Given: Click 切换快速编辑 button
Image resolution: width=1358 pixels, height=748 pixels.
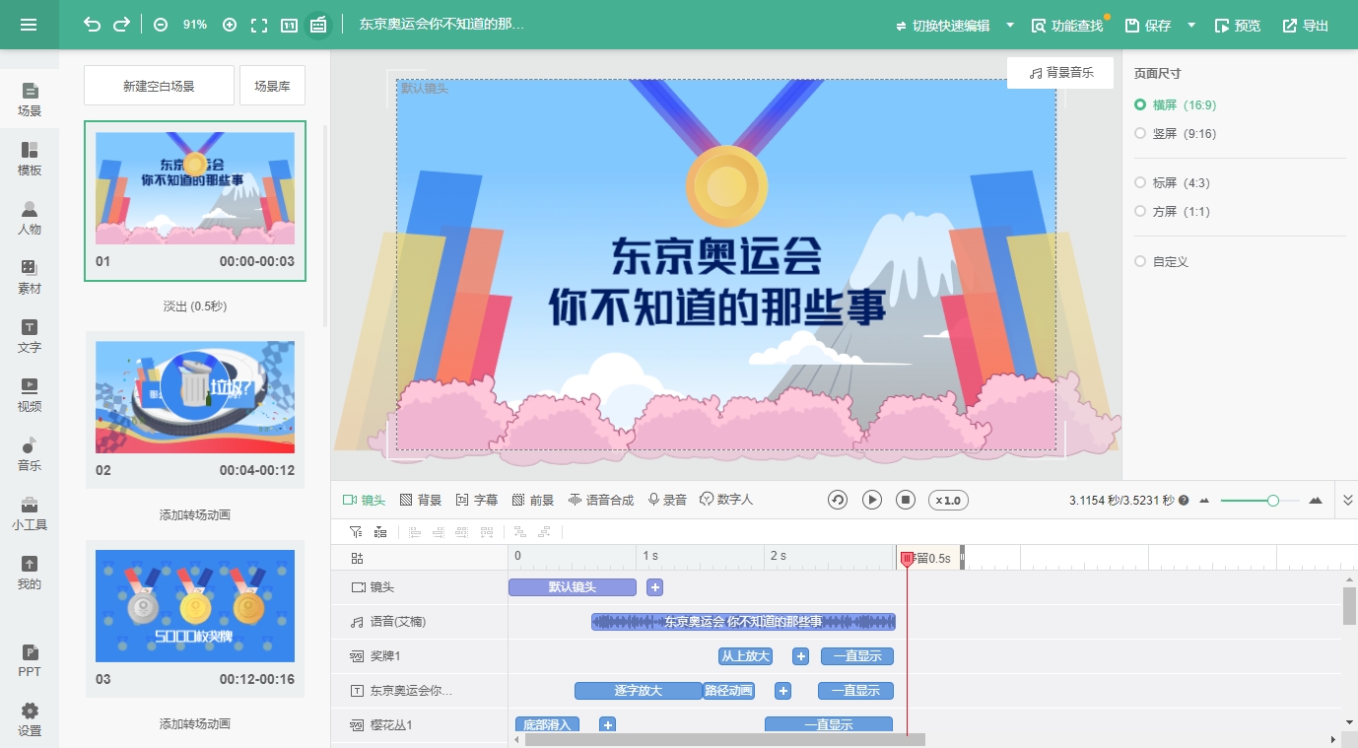Looking at the screenshot, I should click(x=942, y=25).
